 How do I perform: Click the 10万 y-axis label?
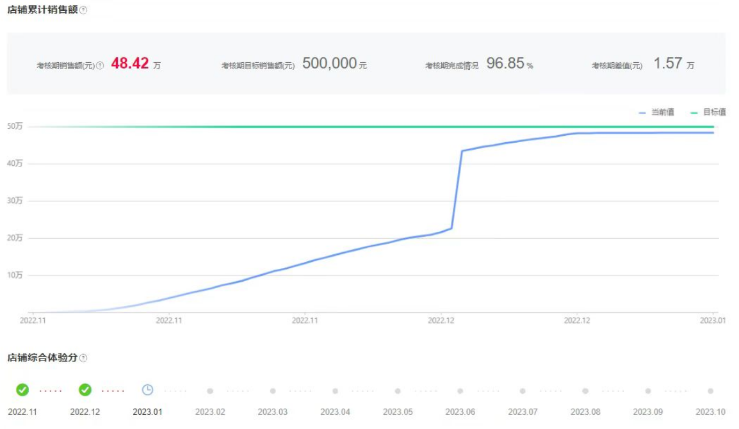point(15,275)
